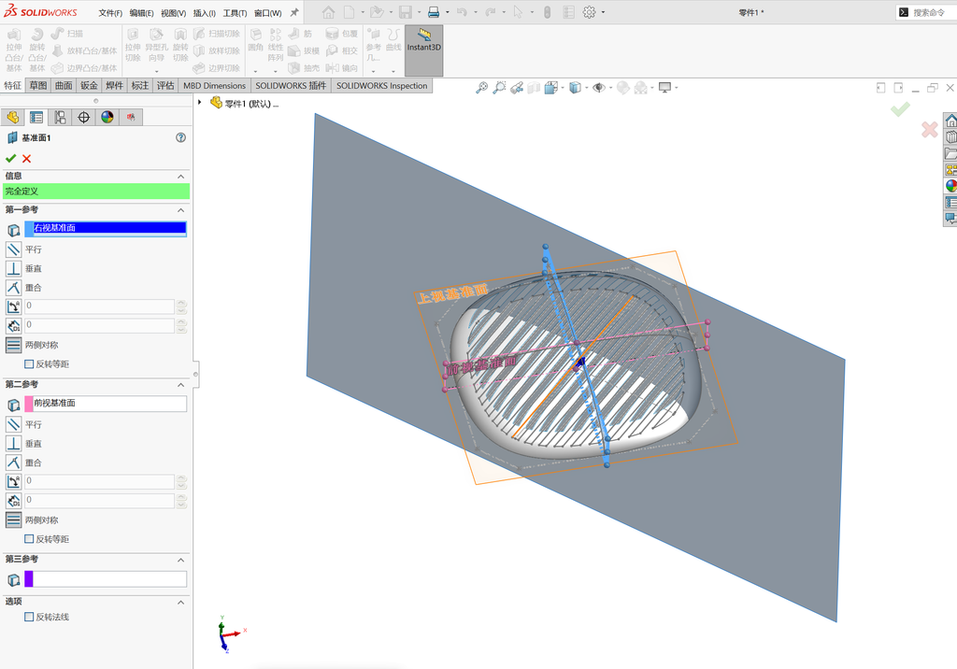
Task: Toggle 两侧对称 under 第二参考
Action: pos(13,520)
